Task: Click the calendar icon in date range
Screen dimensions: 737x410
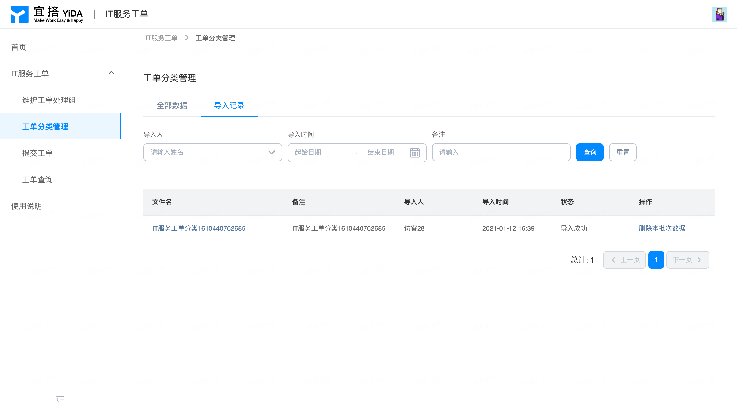Action: [x=415, y=152]
